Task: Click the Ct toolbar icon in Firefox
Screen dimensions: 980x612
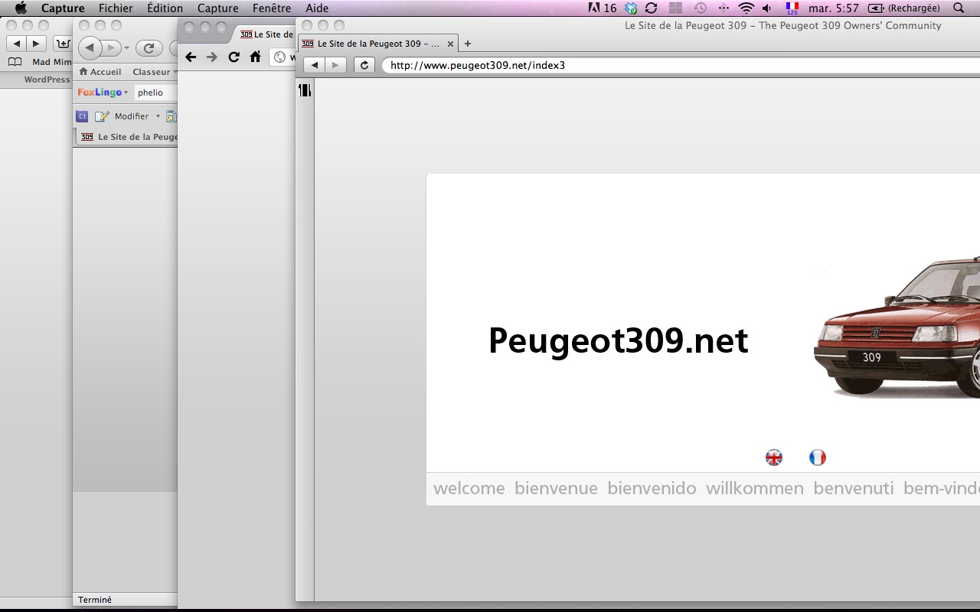Action: pos(82,116)
